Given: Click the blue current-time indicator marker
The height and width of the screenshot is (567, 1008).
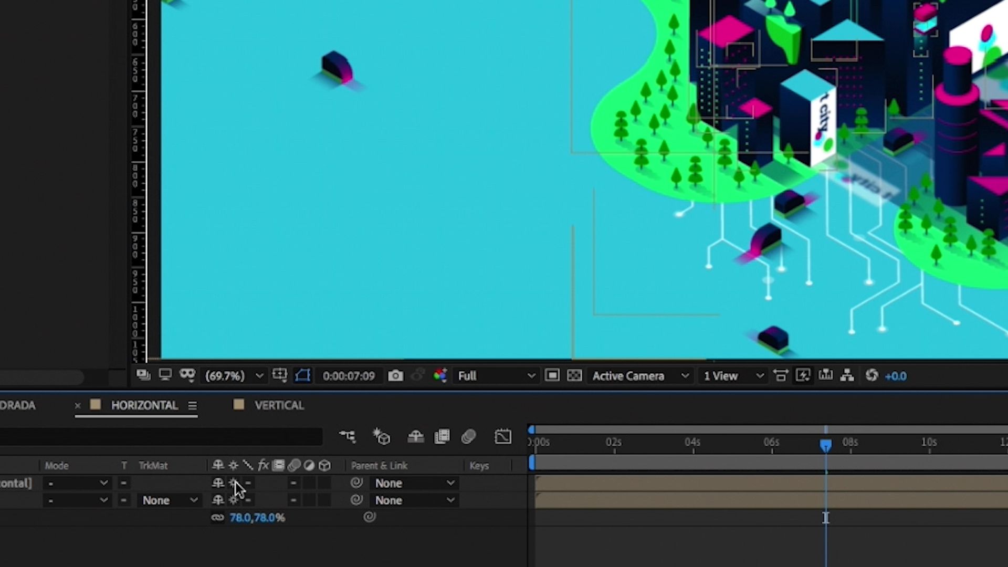Looking at the screenshot, I should click(x=826, y=446).
